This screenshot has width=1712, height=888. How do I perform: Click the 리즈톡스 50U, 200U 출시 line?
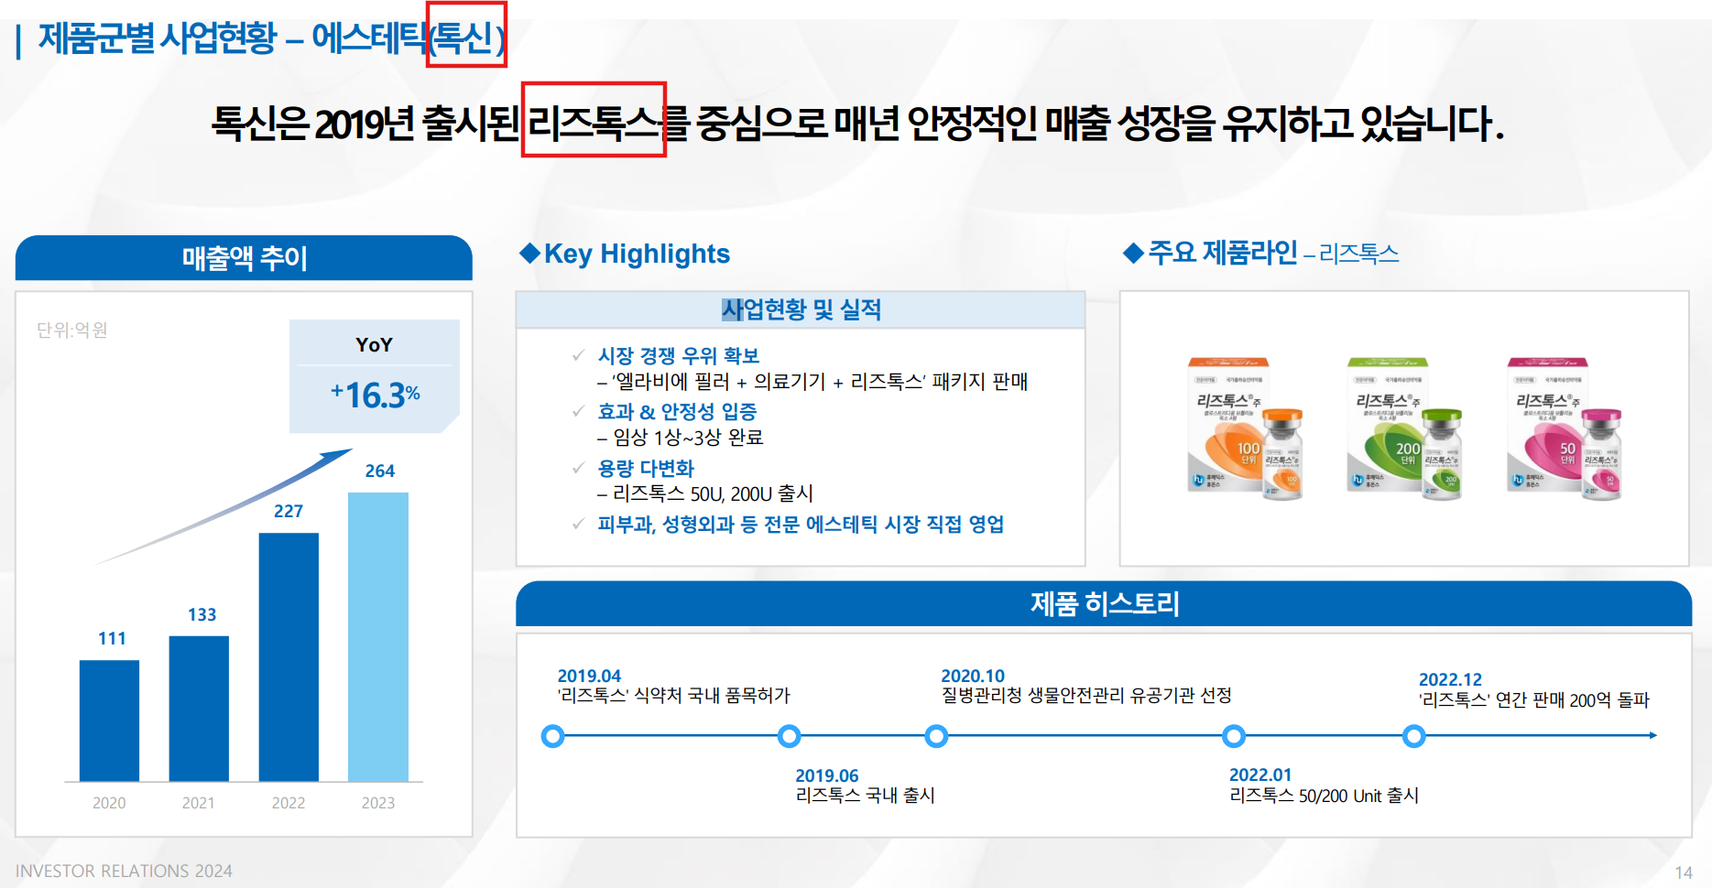705,493
